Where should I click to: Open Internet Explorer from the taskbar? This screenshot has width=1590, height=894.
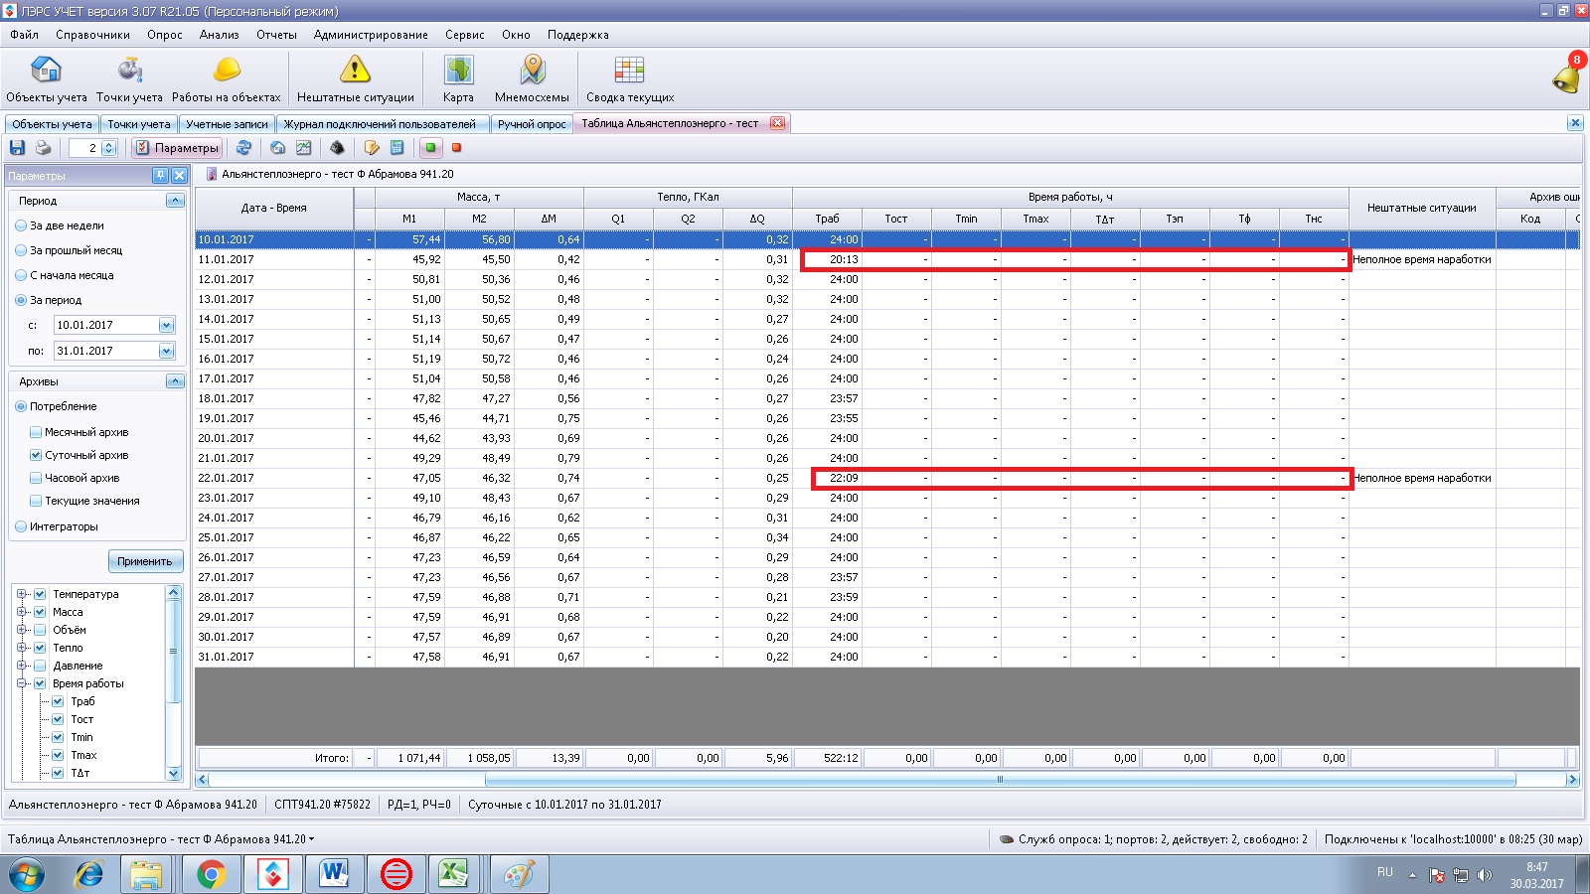click(89, 874)
